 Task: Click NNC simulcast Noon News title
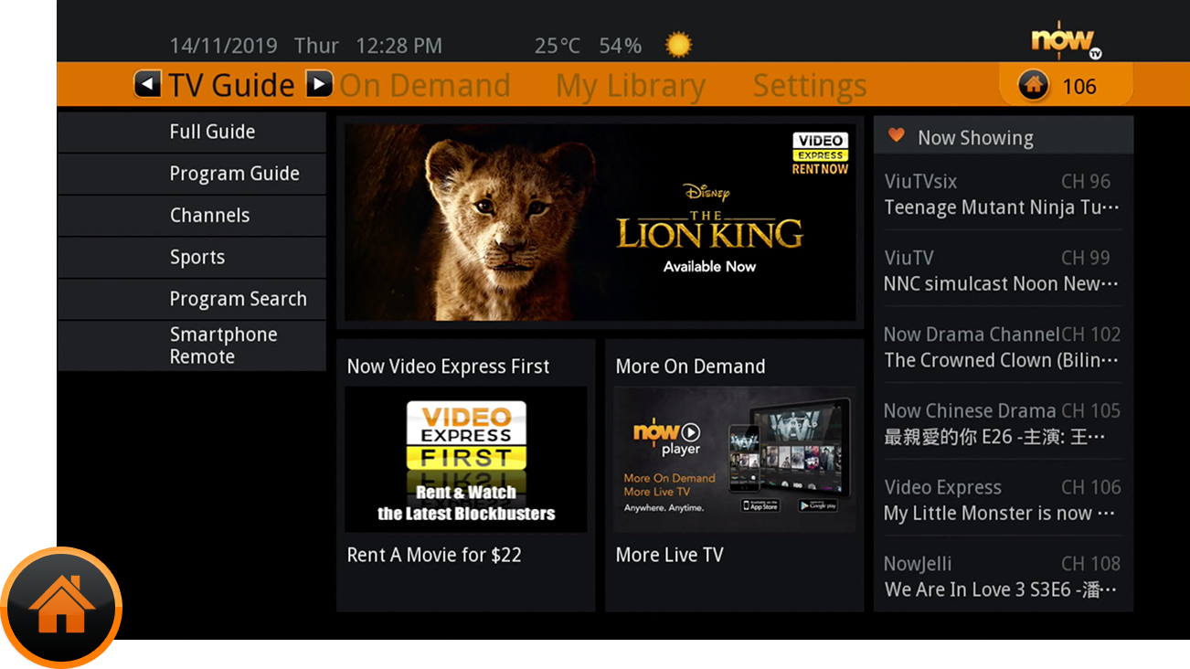pyautogui.click(x=1002, y=284)
